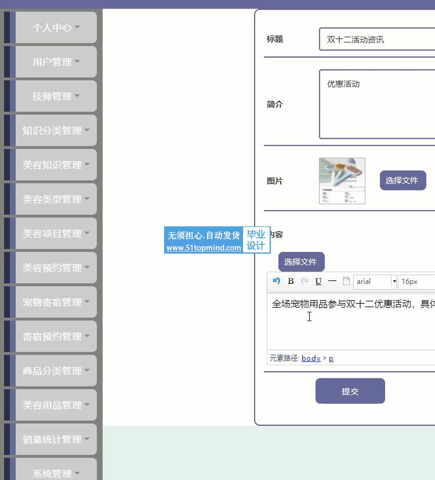
Task: Click 选择文件 above the rich text editor
Action: point(301,262)
